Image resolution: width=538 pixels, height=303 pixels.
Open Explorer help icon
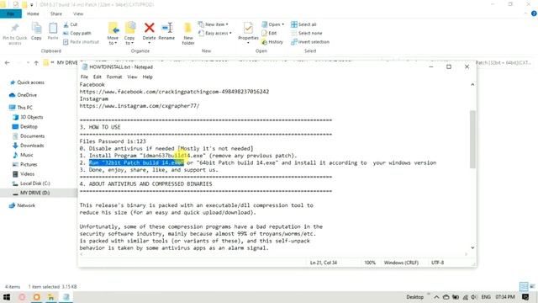click(534, 13)
